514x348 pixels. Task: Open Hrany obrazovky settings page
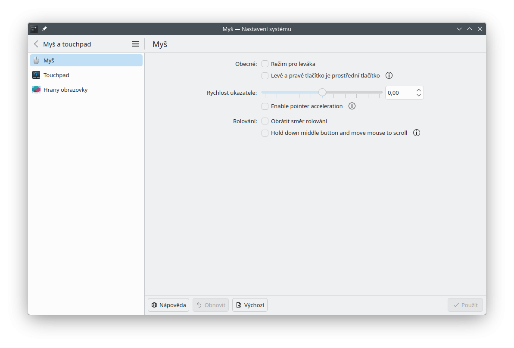86,90
